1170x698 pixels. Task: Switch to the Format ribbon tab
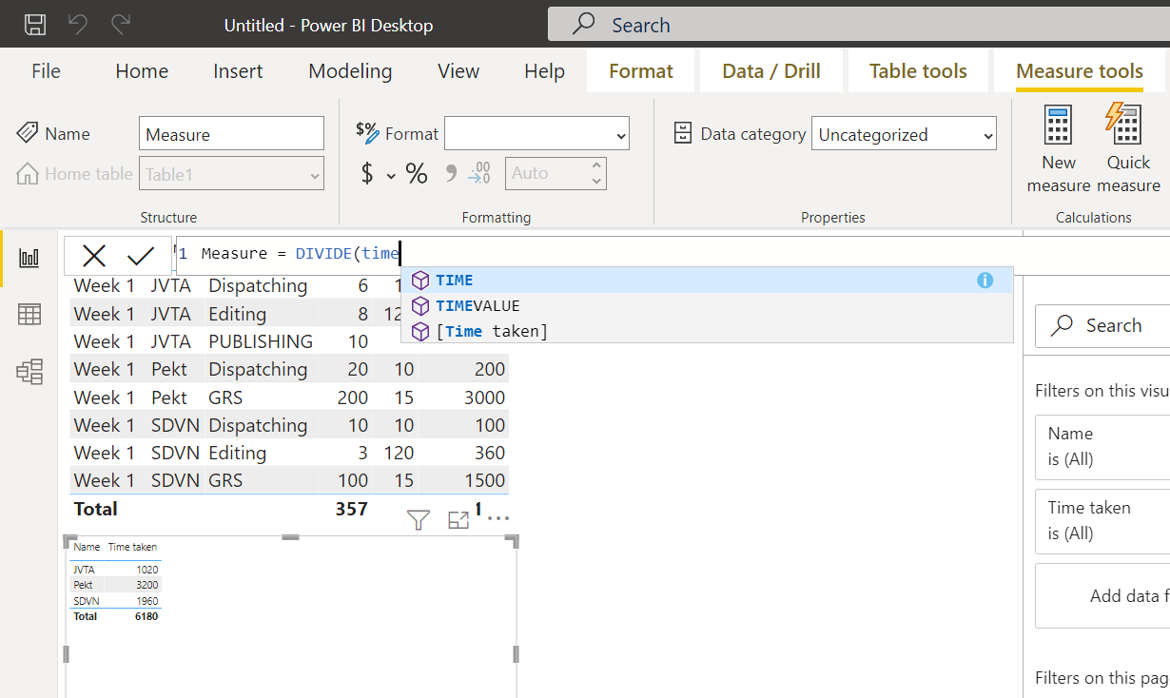point(641,71)
